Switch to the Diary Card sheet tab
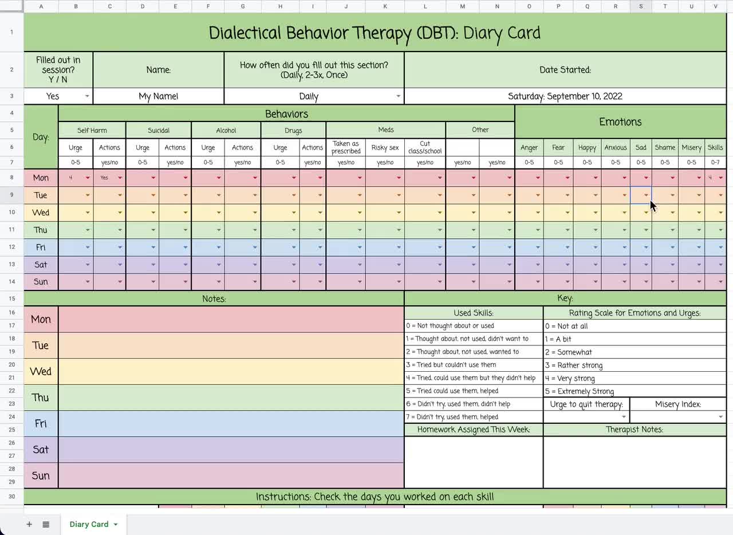 tap(89, 524)
